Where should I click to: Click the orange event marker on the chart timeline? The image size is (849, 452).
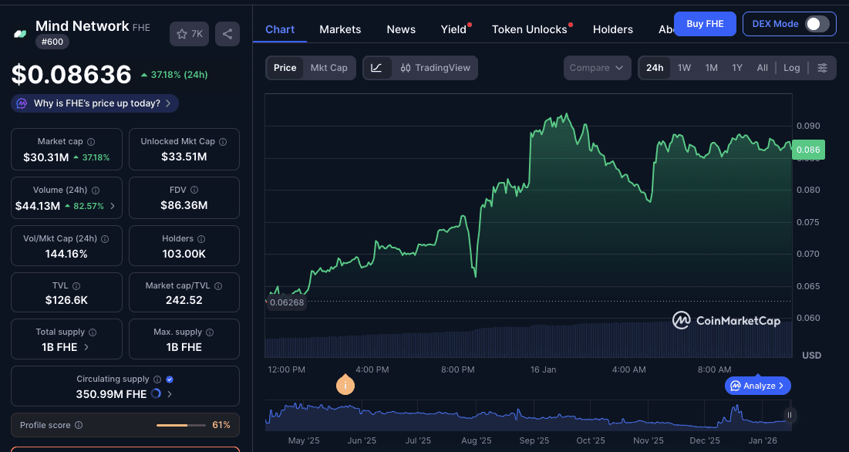point(345,385)
